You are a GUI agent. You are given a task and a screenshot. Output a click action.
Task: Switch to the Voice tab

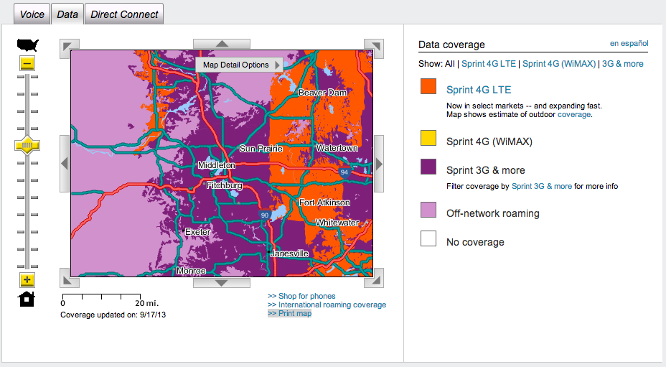pyautogui.click(x=32, y=14)
